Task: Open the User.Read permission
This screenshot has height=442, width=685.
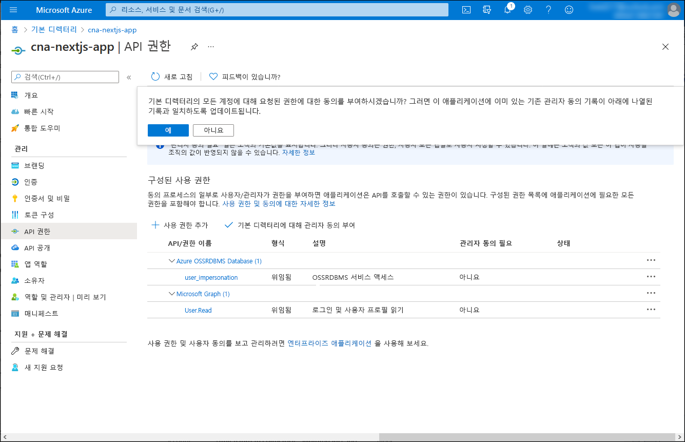Action: coord(198,310)
